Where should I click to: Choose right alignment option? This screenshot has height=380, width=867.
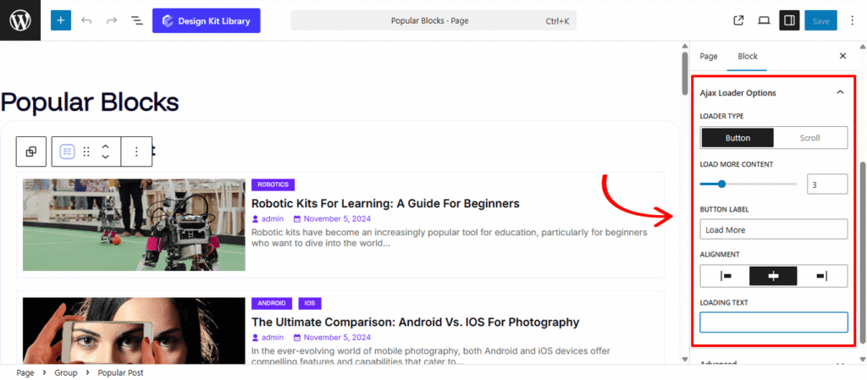point(822,276)
